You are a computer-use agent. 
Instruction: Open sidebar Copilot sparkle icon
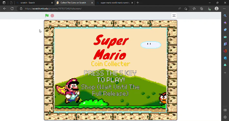pyautogui.click(x=225, y=23)
